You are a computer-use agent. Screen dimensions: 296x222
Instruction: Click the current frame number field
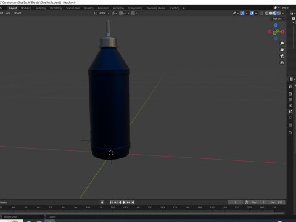pyautogui.click(x=235, y=202)
